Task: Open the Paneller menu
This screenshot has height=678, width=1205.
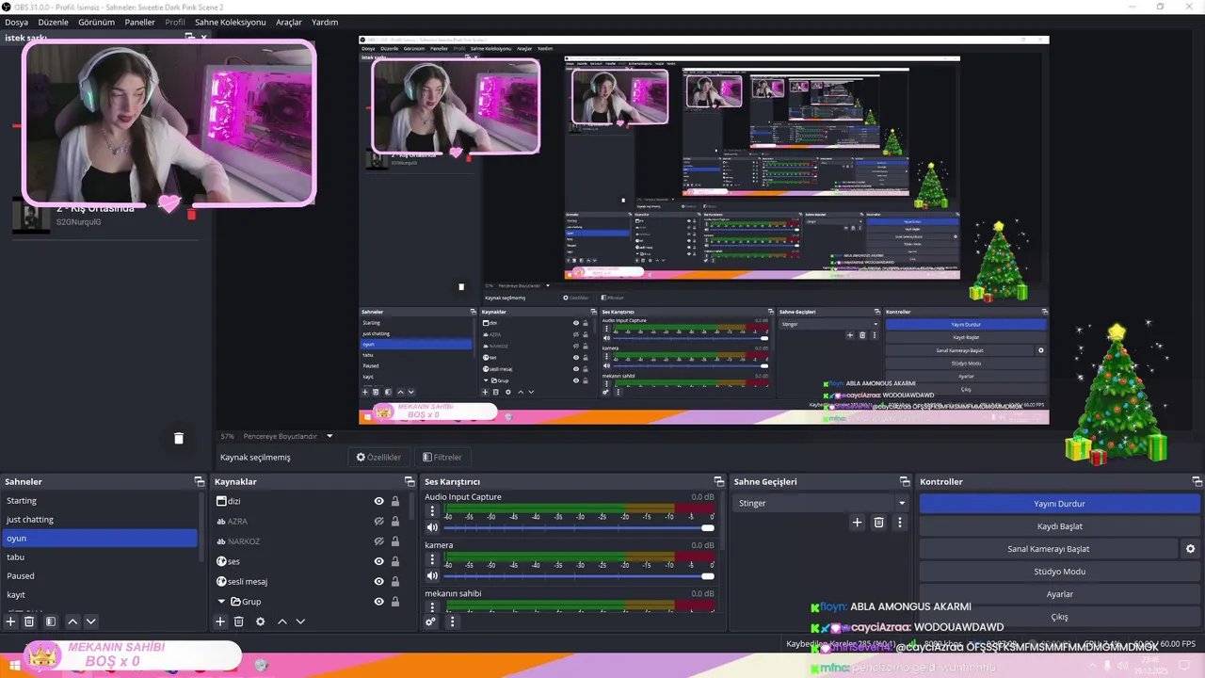Action: pos(139,22)
